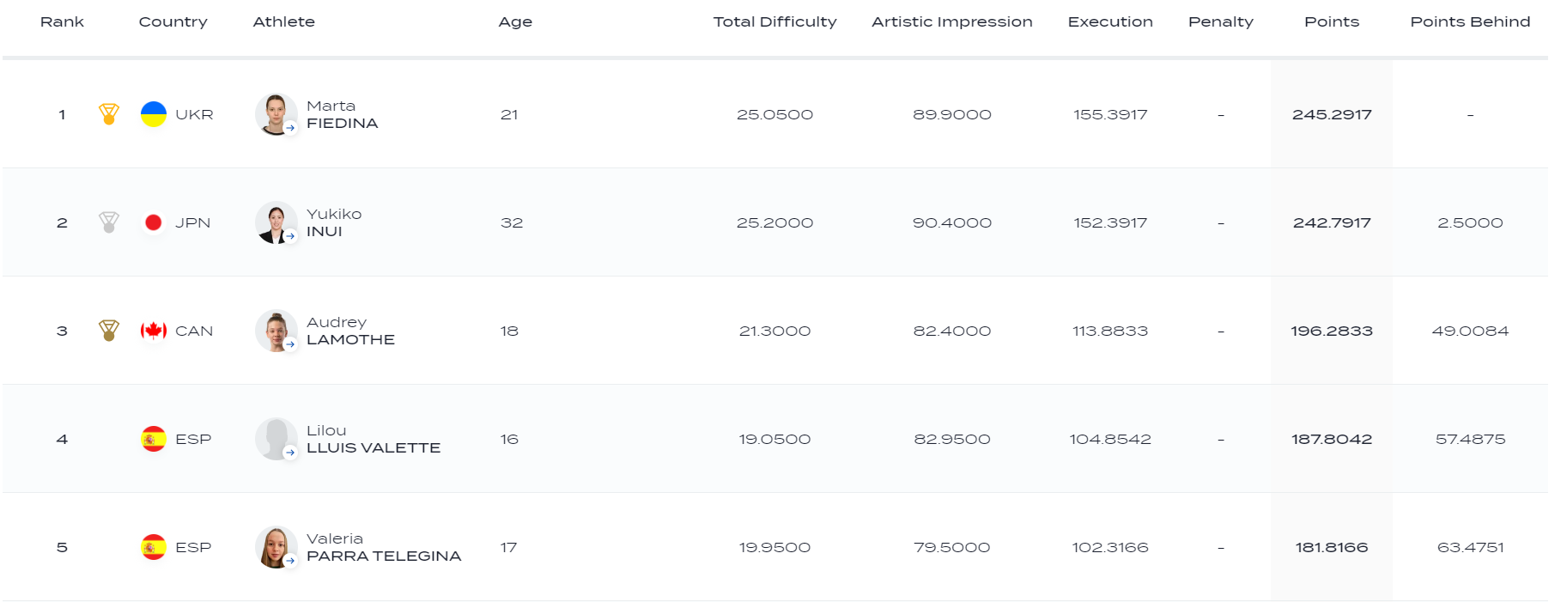Sort by Total Difficulty column header
1567x602 pixels.
774,21
